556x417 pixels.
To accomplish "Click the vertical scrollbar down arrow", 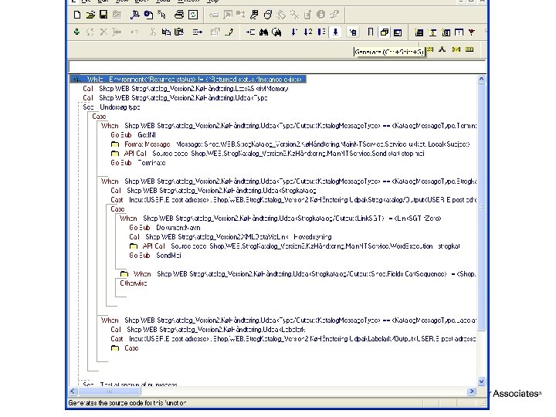I will click(481, 381).
